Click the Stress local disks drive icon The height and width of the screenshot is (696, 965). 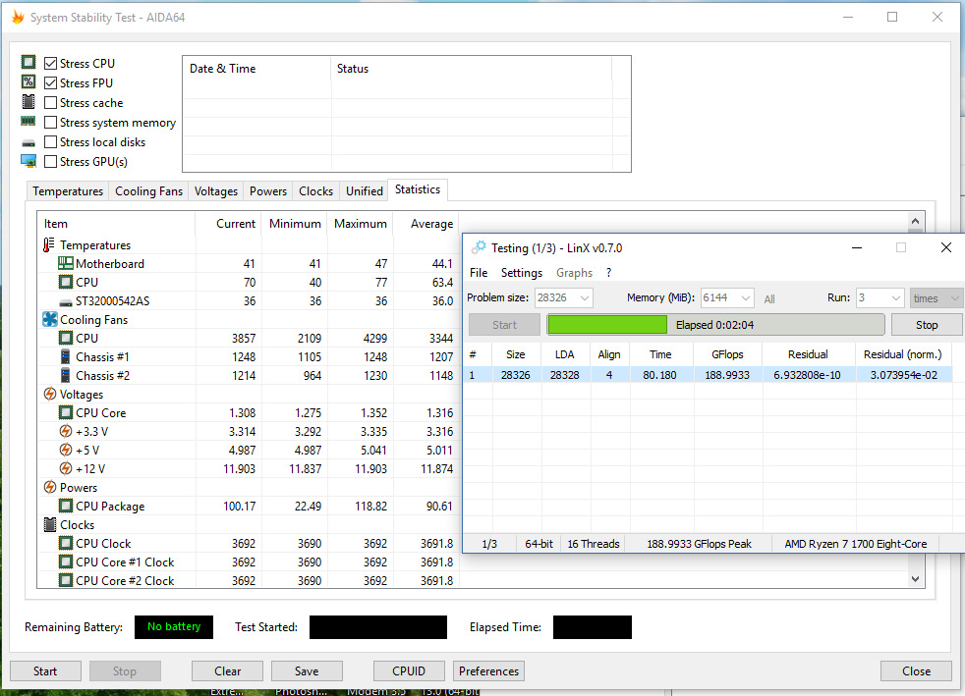tap(28, 142)
